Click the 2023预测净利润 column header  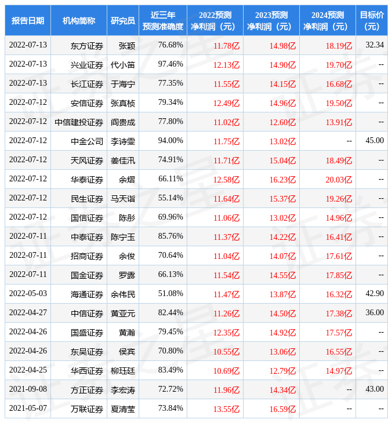271,20
